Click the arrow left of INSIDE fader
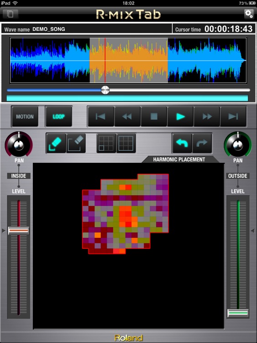 tap(4, 230)
